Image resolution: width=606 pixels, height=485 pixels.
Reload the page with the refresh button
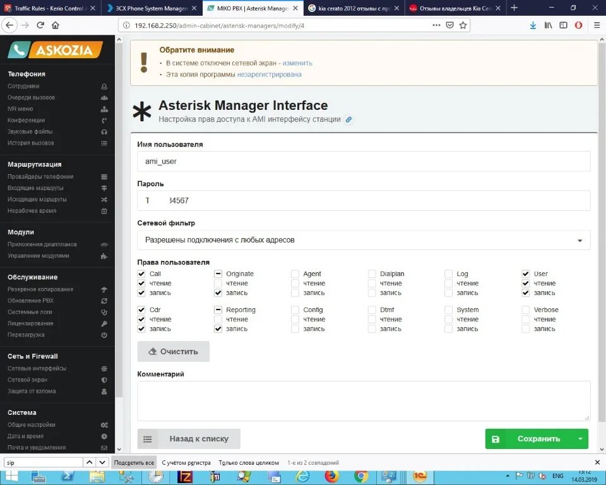[x=40, y=25]
